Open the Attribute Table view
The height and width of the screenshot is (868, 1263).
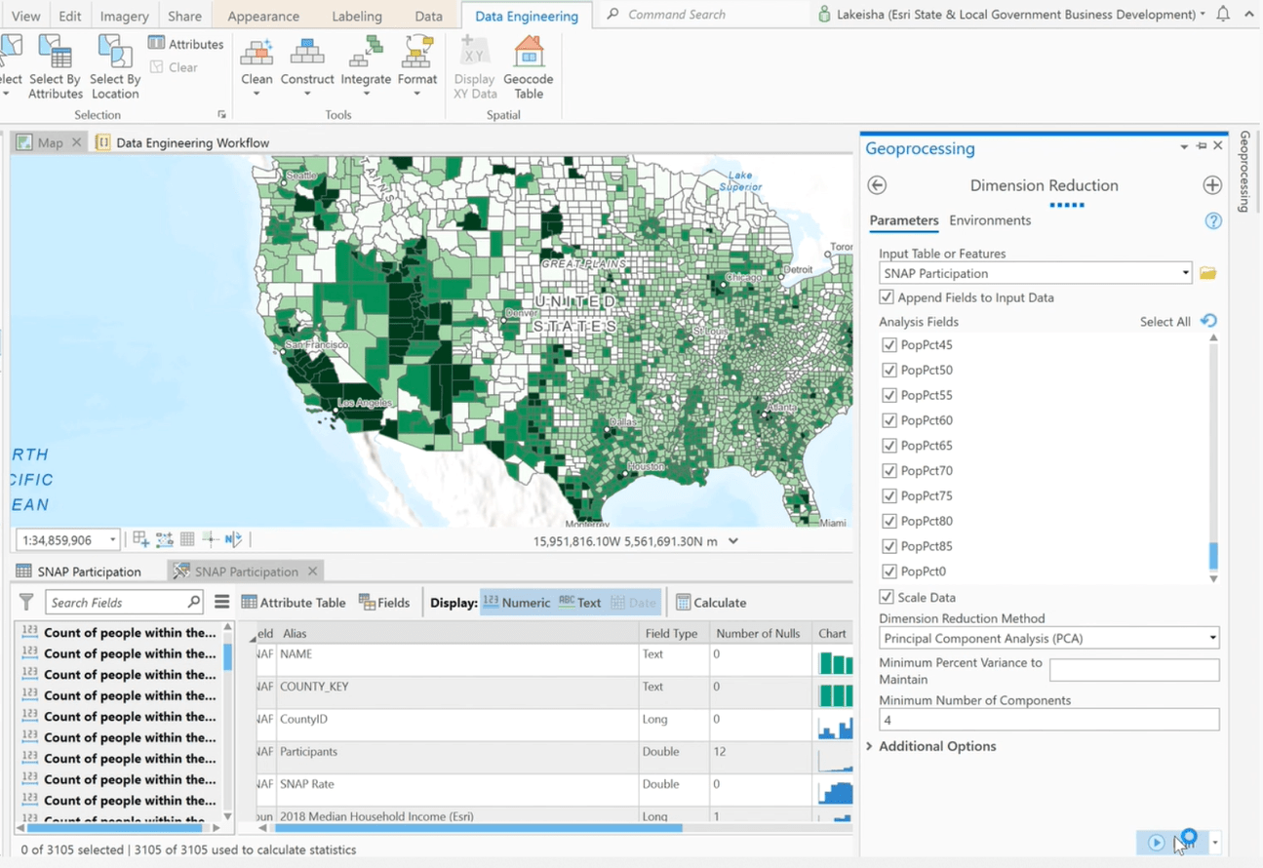coord(293,602)
